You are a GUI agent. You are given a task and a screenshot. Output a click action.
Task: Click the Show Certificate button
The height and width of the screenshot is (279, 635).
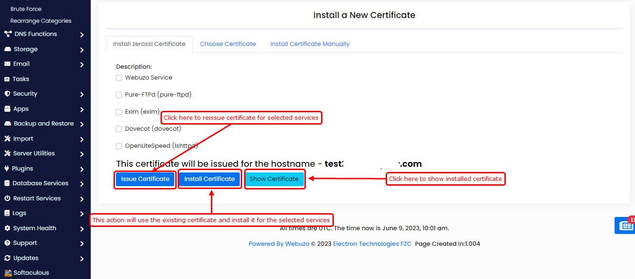tap(274, 179)
